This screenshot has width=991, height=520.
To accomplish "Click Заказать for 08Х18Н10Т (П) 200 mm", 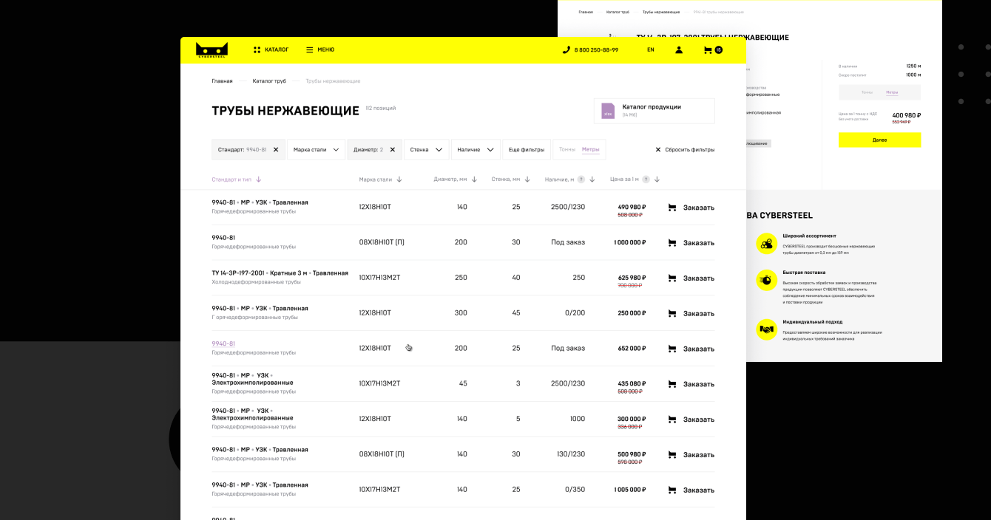I will 699,243.
